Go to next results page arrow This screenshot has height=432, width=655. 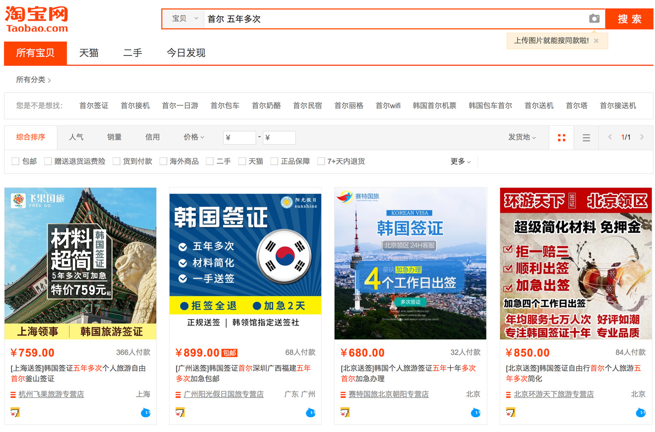pyautogui.click(x=641, y=137)
